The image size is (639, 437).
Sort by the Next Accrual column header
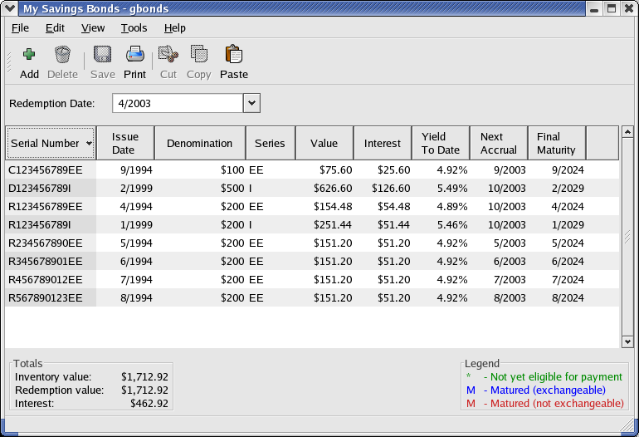(499, 143)
